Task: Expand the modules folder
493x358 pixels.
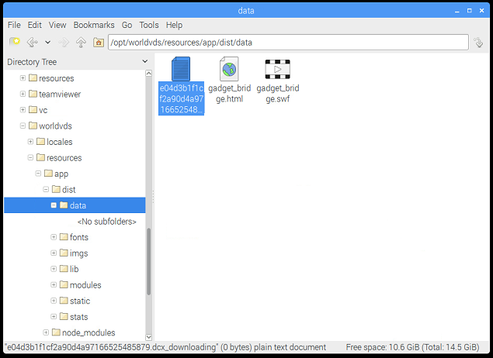Action: click(54, 284)
